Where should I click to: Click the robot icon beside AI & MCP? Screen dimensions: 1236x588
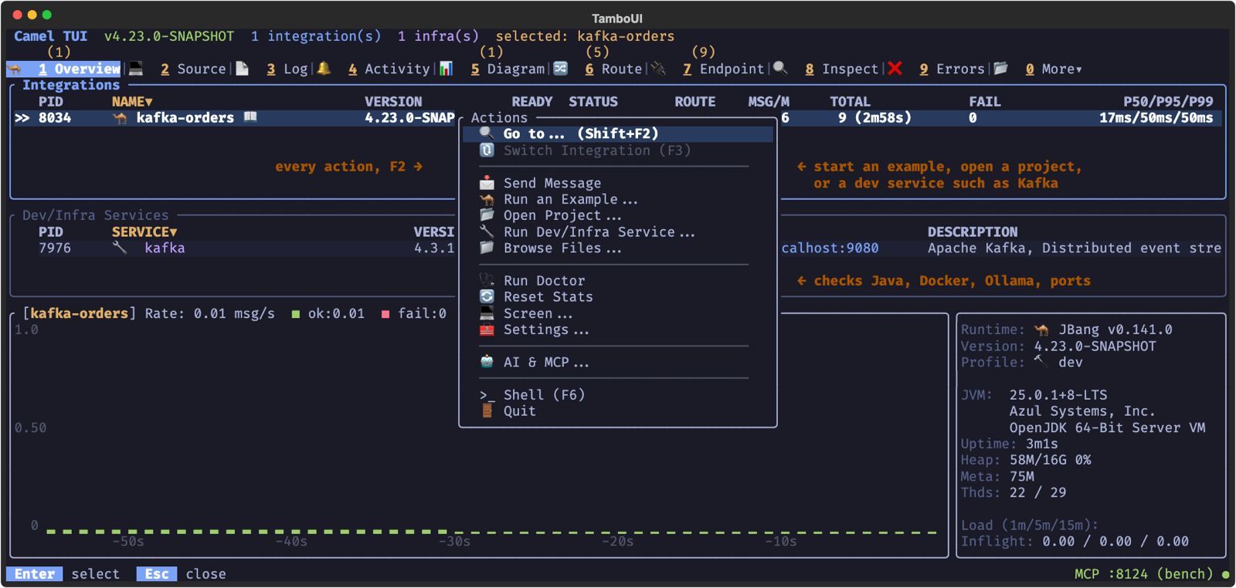pos(487,362)
